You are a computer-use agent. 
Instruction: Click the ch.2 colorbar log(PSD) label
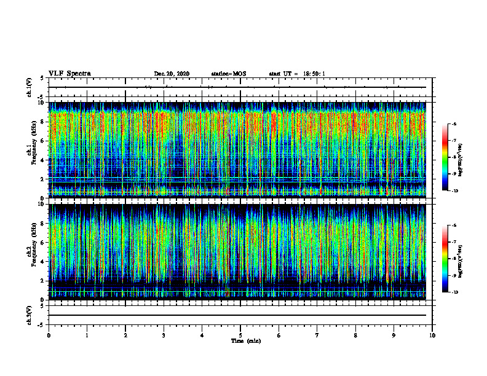461,261
